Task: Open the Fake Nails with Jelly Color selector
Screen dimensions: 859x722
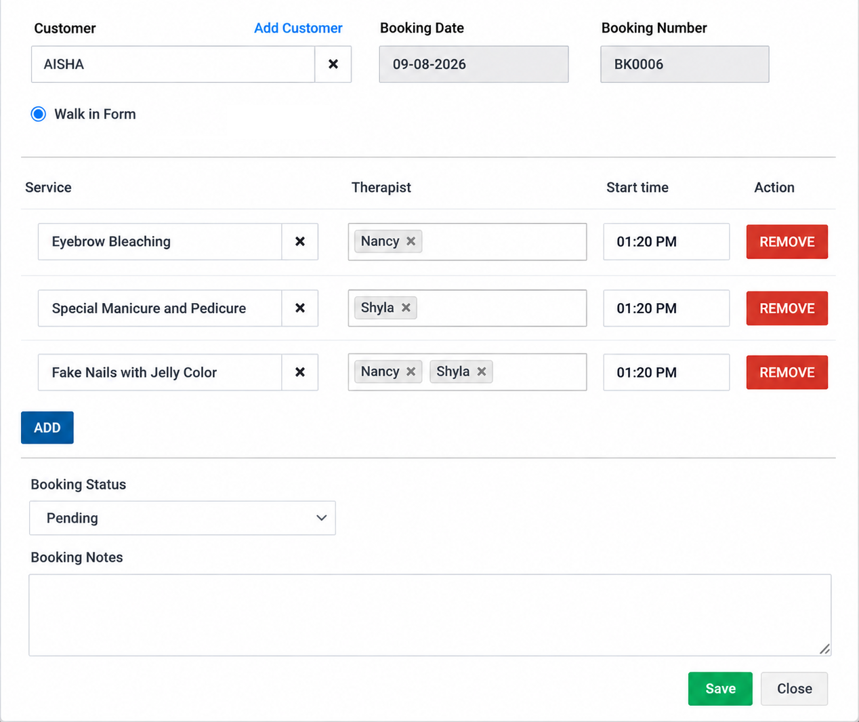Action: click(x=160, y=372)
